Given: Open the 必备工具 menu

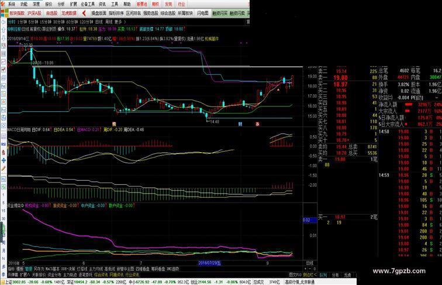Looking at the screenshot, I should coord(88,4).
